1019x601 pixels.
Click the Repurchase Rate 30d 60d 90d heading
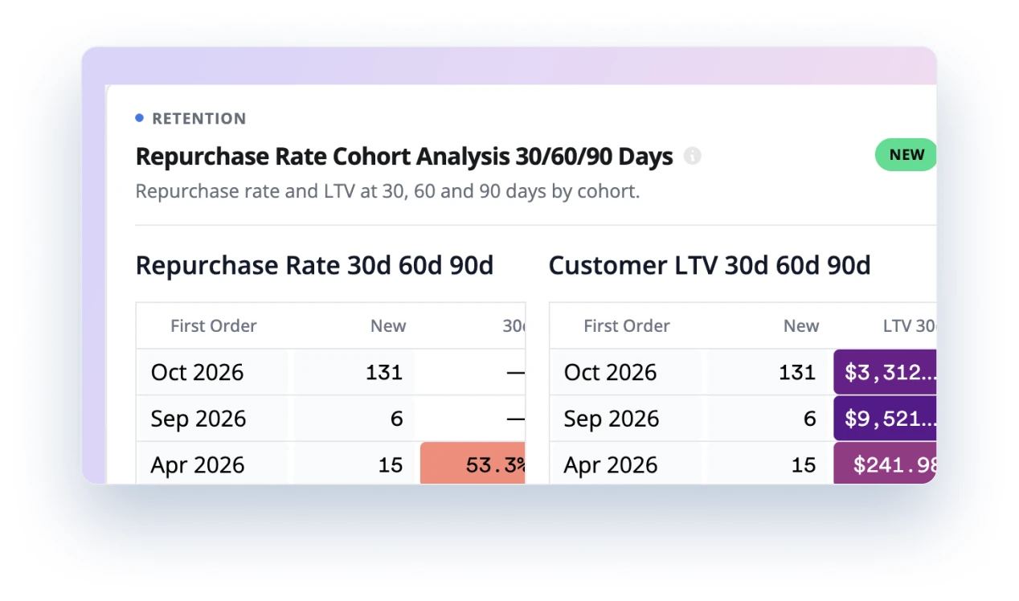tap(314, 265)
